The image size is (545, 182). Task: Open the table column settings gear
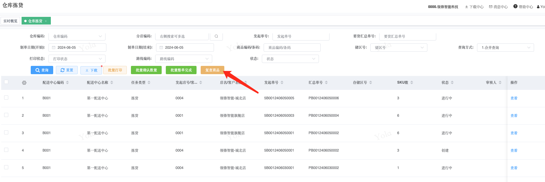click(x=24, y=83)
